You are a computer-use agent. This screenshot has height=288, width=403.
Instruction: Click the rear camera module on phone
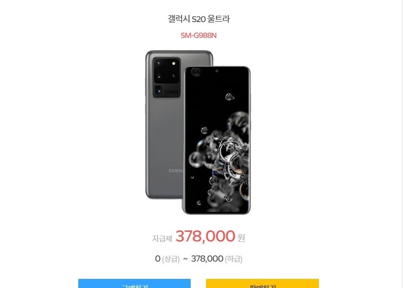click(x=167, y=77)
